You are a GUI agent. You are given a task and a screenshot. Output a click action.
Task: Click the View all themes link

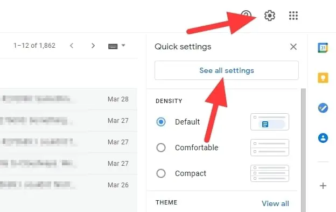[x=275, y=203]
